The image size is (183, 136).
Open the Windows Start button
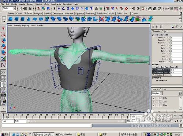tap(5, 135)
